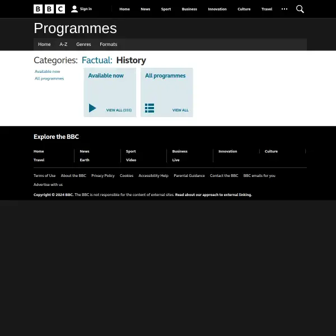Click footer Live link
This screenshot has width=336, height=336.
pos(176,160)
